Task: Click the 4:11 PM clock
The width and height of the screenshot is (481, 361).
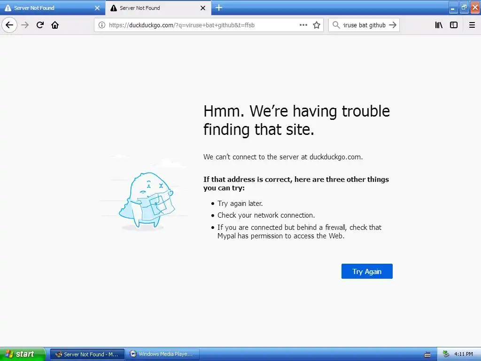Action: [464, 354]
